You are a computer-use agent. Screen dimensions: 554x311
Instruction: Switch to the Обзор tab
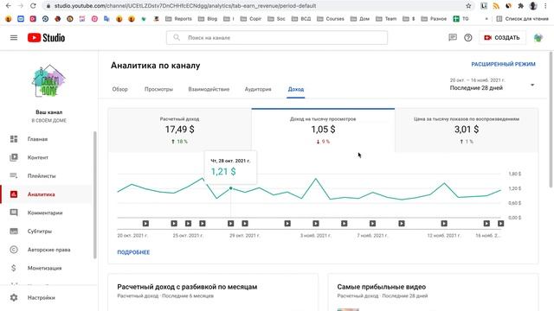coord(120,89)
